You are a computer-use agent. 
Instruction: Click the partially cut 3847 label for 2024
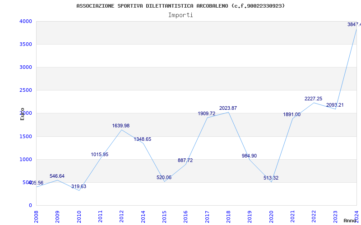[354, 24]
